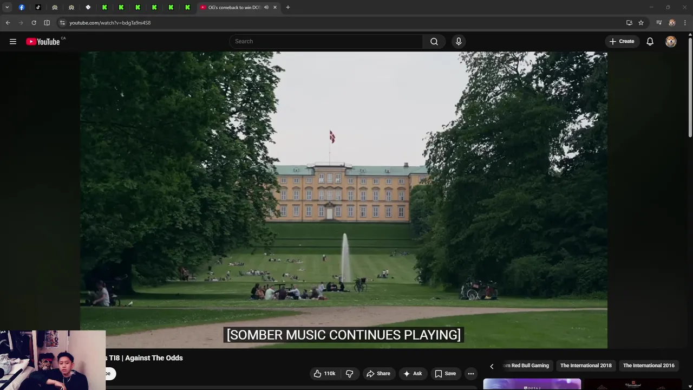
Task: Toggle the browser split view icon
Action: (47, 23)
